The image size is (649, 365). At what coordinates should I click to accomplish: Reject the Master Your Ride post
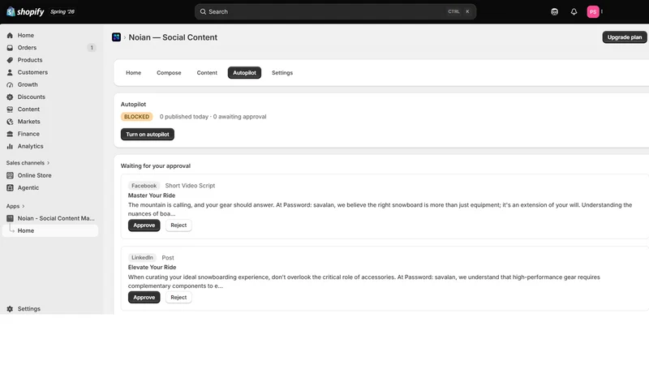[178, 225]
